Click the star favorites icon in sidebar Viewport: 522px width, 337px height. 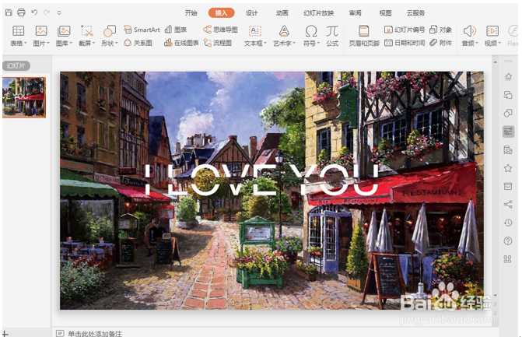tap(508, 168)
